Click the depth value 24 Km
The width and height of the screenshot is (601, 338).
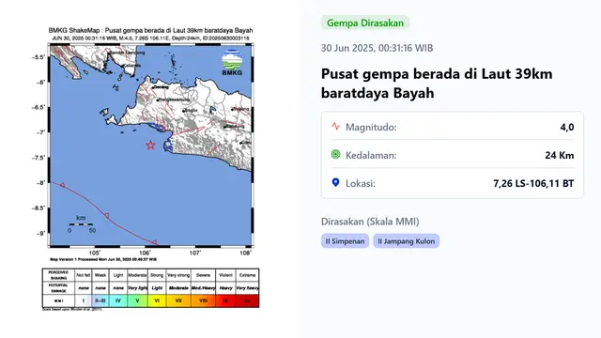point(560,155)
